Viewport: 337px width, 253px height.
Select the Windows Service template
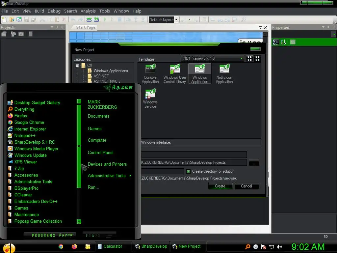click(x=150, y=98)
